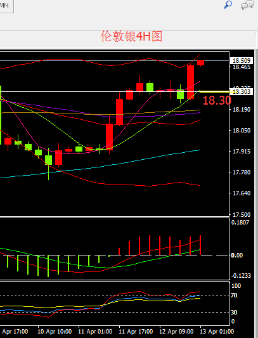Click price axis value 18.050
This screenshot has height=338, width=258.
pyautogui.click(x=242, y=131)
